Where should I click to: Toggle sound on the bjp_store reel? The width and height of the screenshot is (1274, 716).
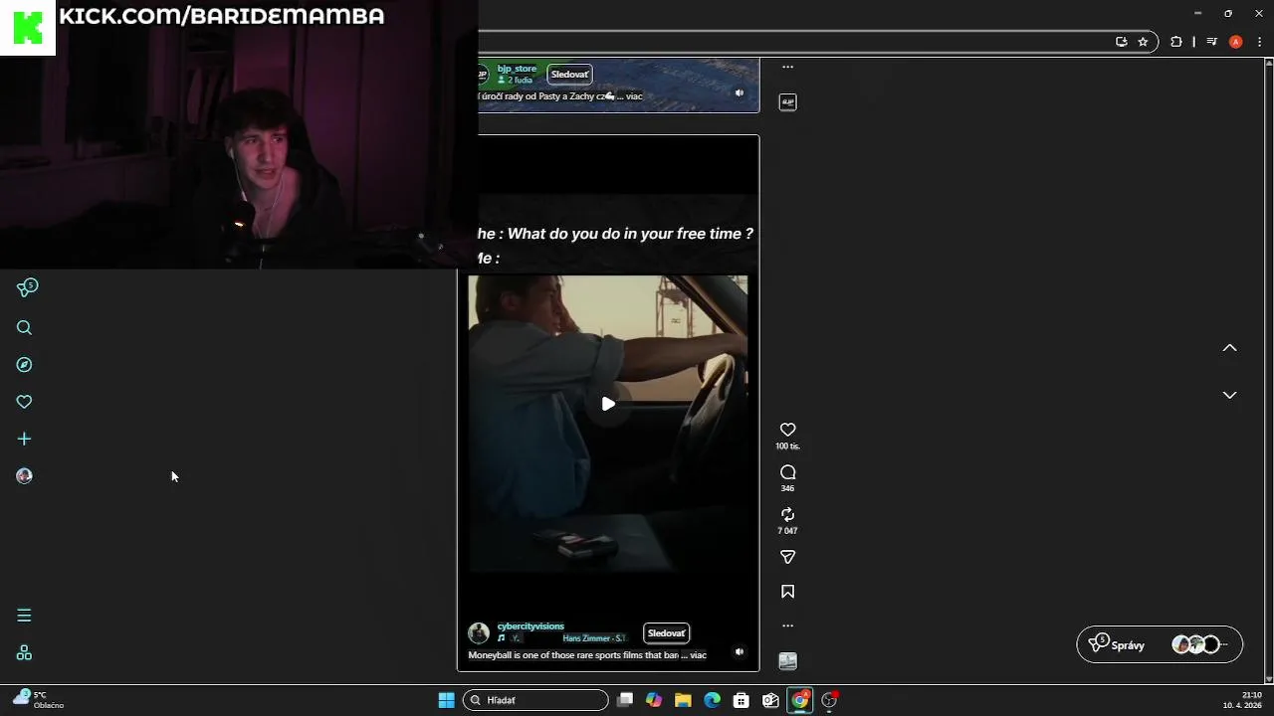739,92
